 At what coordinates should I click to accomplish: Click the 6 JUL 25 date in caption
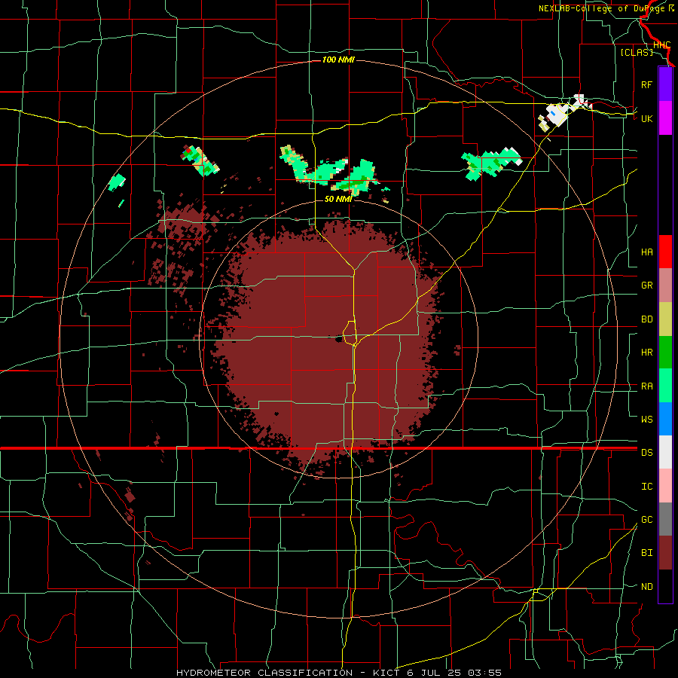(x=434, y=673)
